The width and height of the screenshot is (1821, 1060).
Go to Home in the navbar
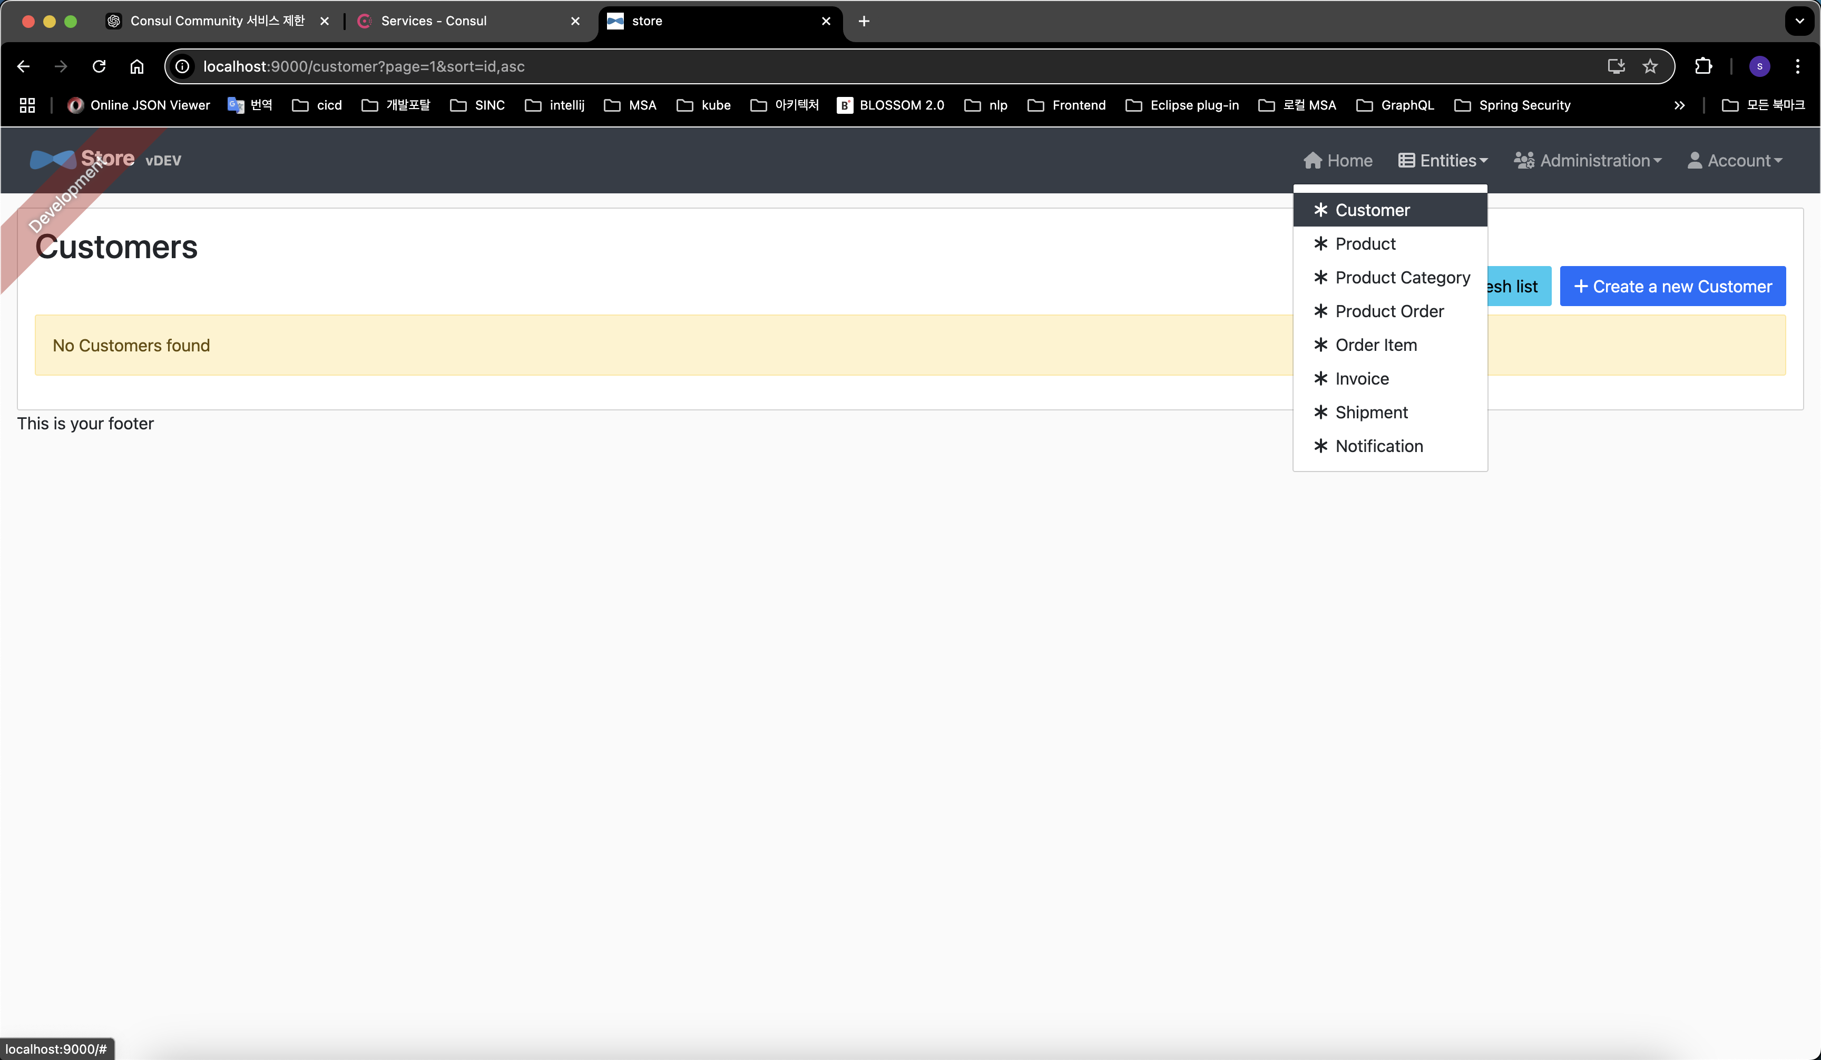[1338, 160]
